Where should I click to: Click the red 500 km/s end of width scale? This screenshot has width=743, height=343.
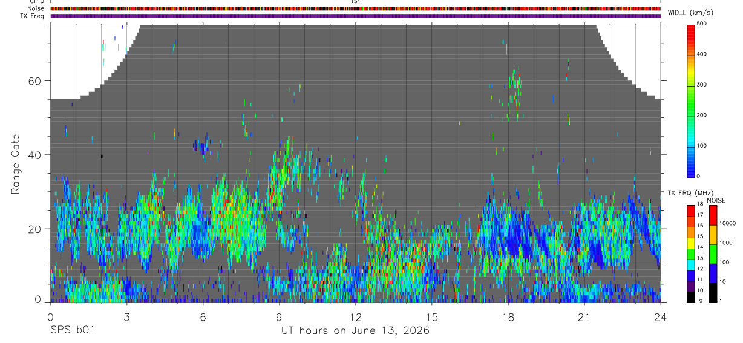click(691, 27)
